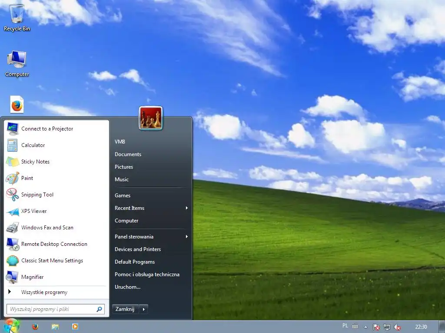Click the network tray icon
Image resolution: width=445 pixels, height=333 pixels.
click(x=386, y=327)
